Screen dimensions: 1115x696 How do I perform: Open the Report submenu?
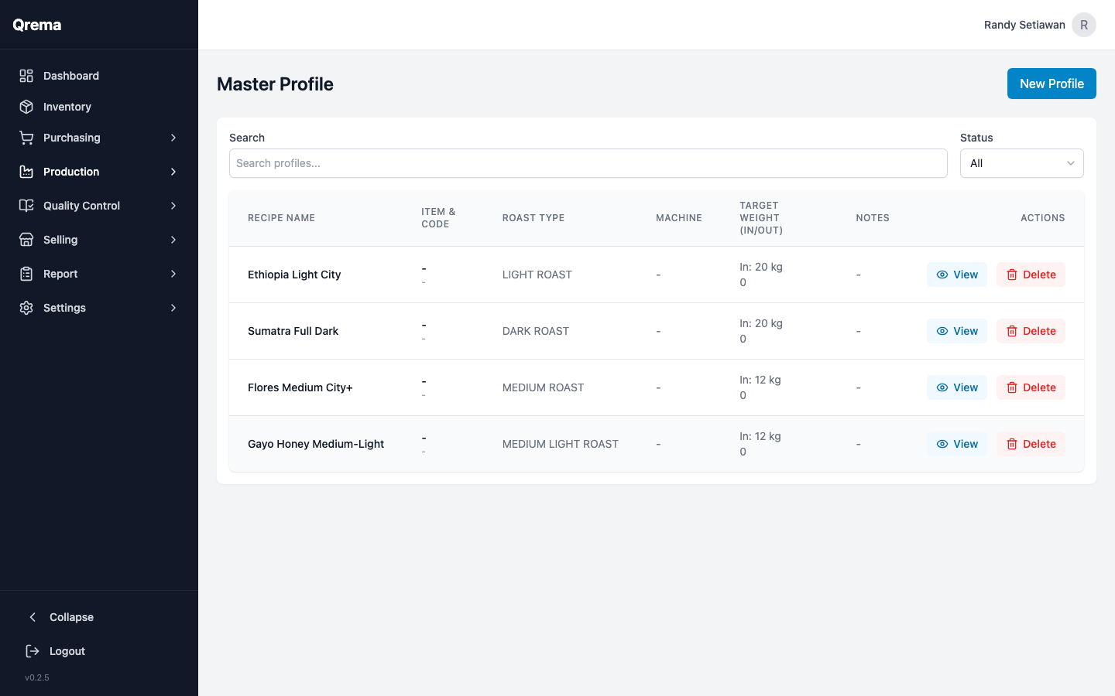click(173, 273)
